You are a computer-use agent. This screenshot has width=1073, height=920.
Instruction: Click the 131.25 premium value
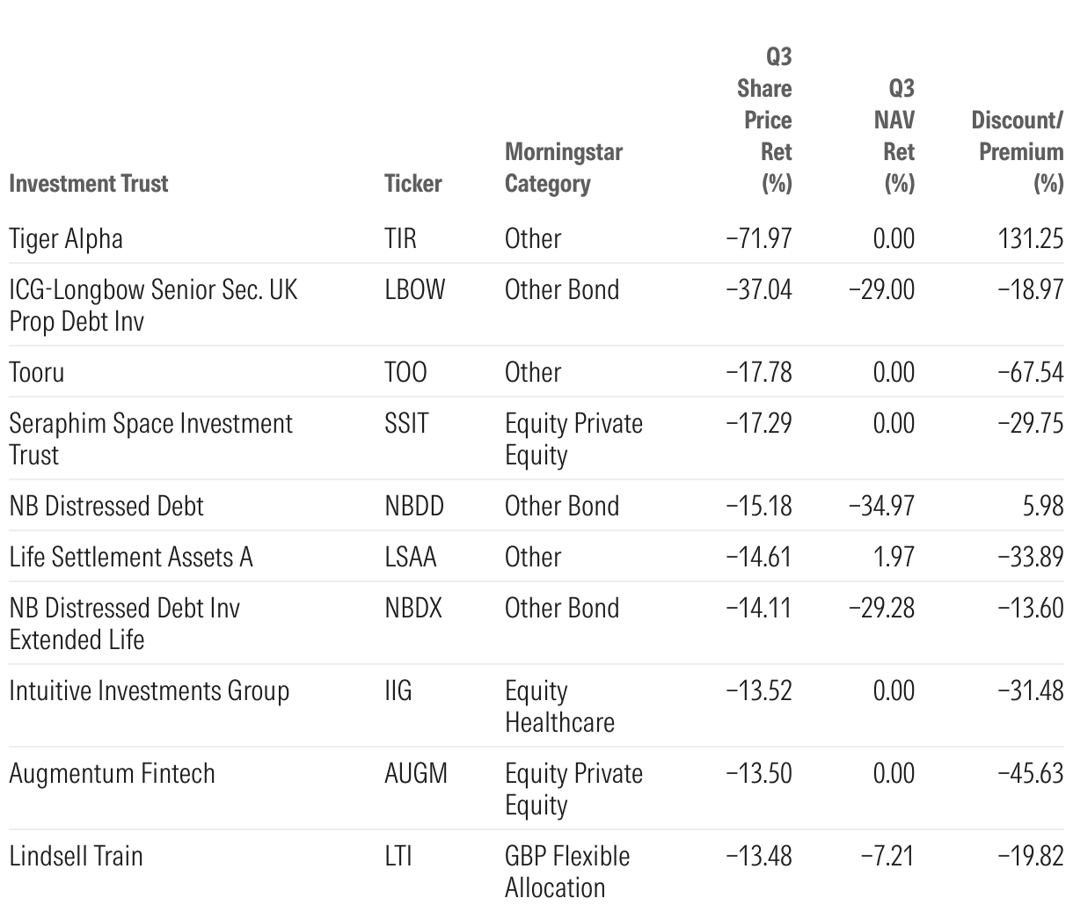[1031, 238]
